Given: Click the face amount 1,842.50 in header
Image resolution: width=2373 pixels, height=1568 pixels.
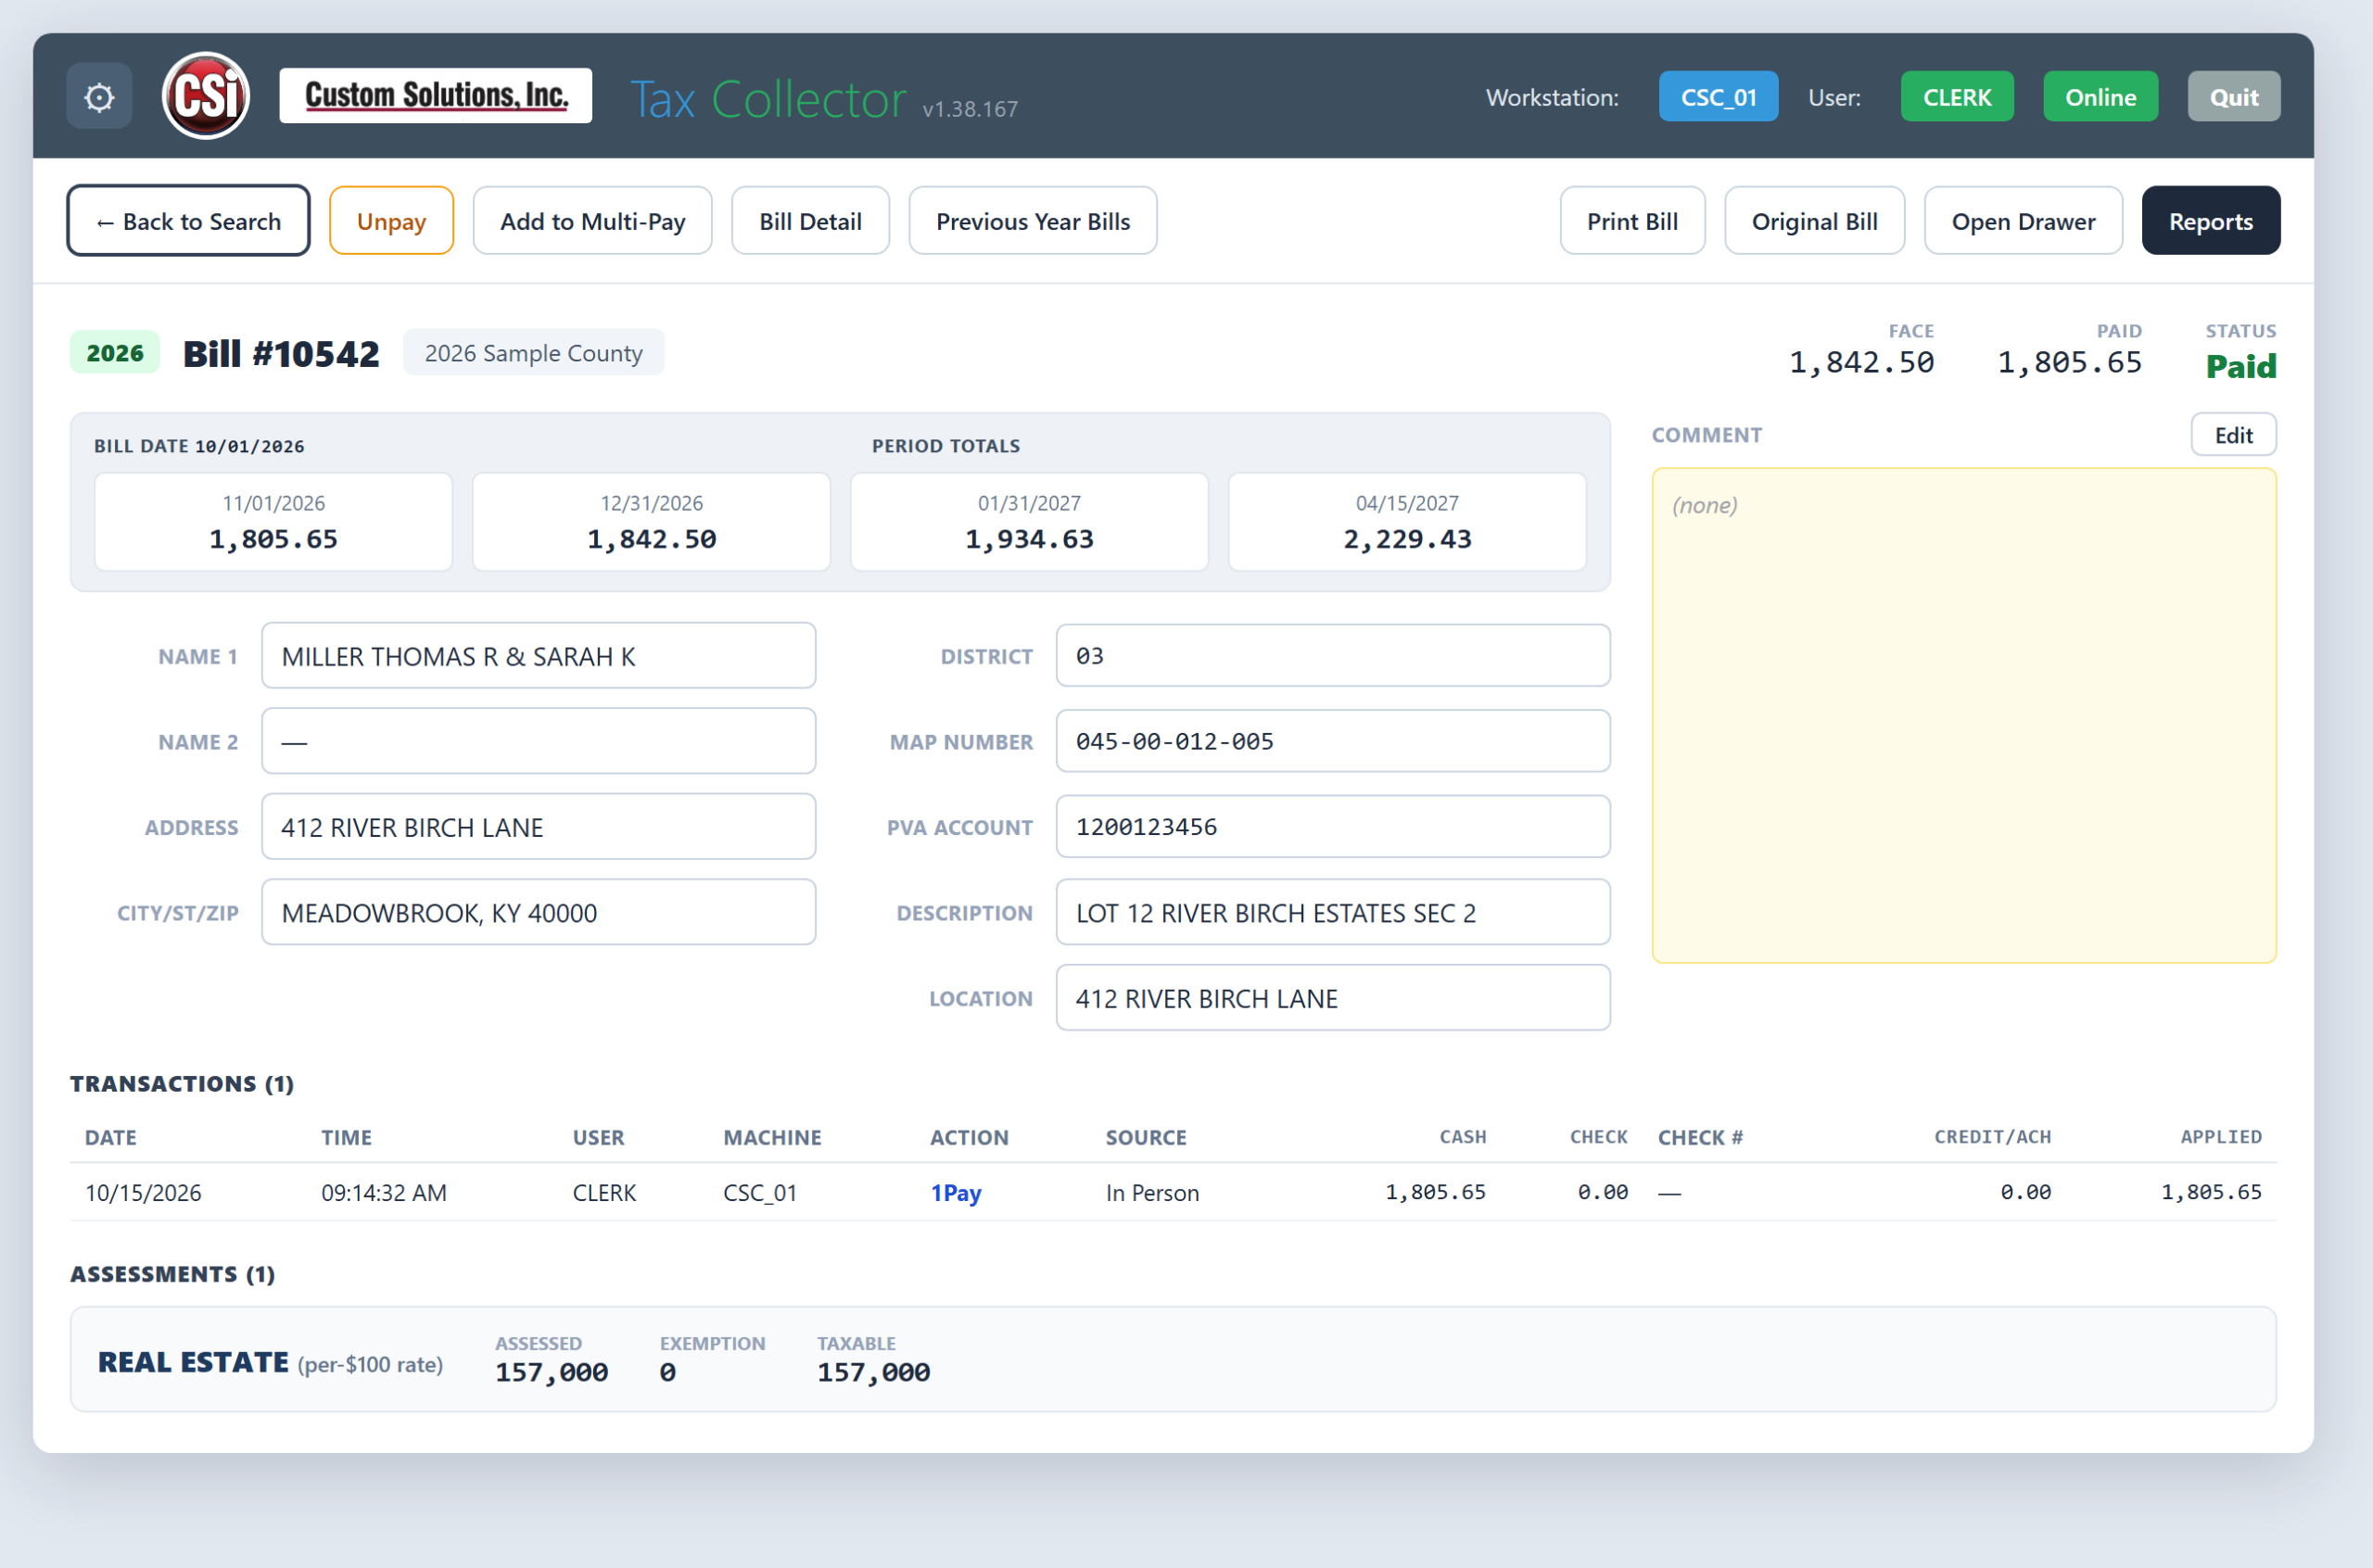Looking at the screenshot, I should [1861, 363].
